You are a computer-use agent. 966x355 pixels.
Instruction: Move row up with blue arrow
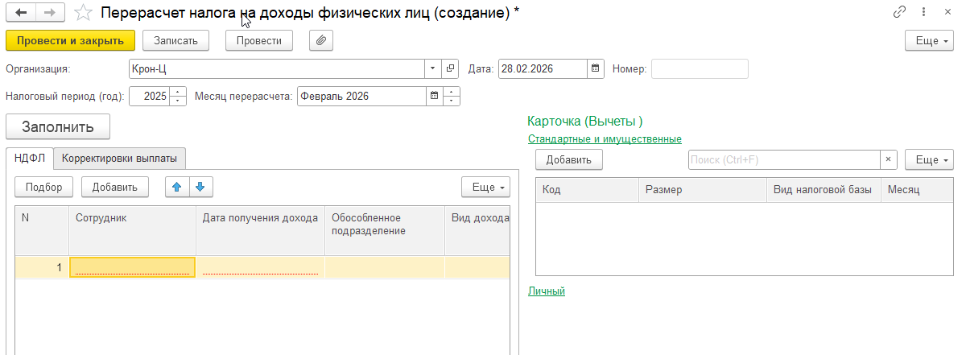tap(177, 187)
